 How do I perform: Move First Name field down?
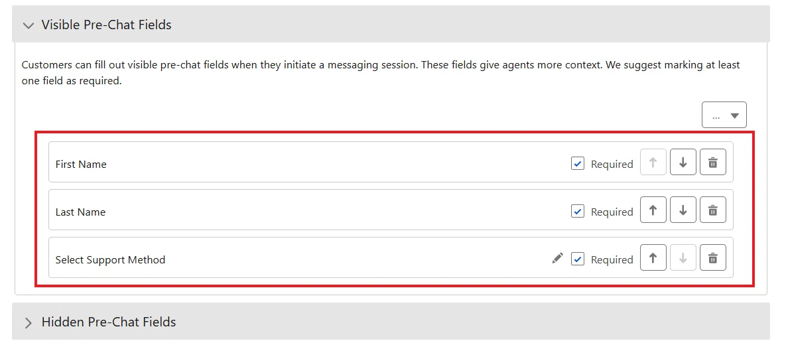(x=683, y=162)
